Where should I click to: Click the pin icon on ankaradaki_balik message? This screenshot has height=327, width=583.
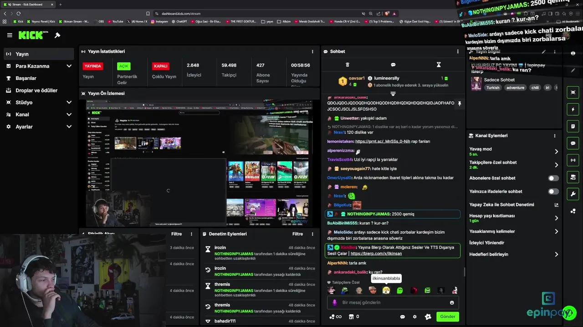click(459, 104)
